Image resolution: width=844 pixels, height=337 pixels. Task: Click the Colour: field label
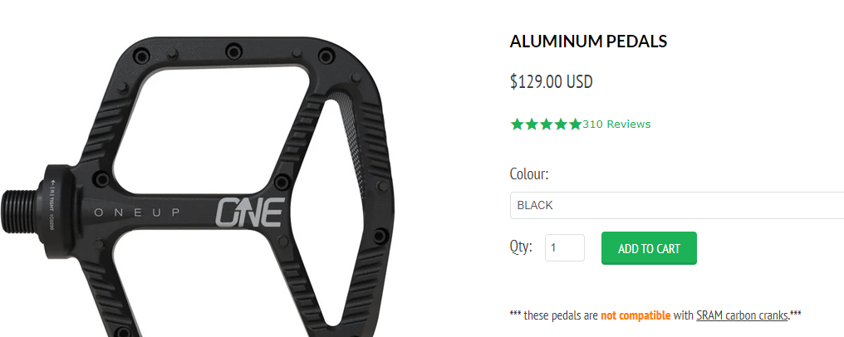pos(529,174)
